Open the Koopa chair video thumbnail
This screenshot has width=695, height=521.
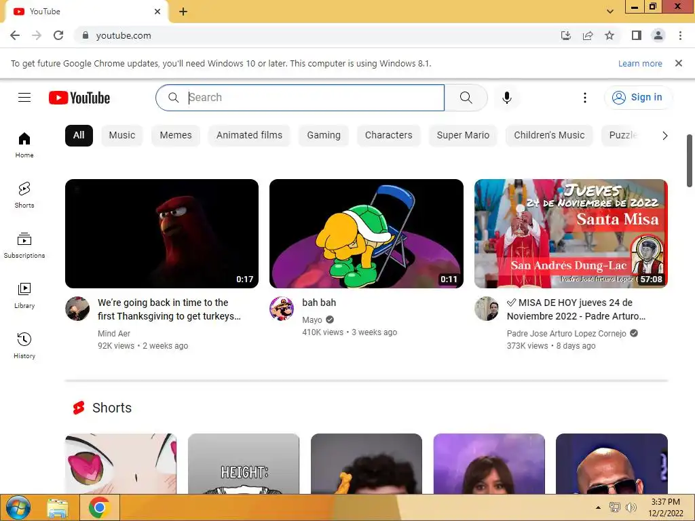point(366,233)
